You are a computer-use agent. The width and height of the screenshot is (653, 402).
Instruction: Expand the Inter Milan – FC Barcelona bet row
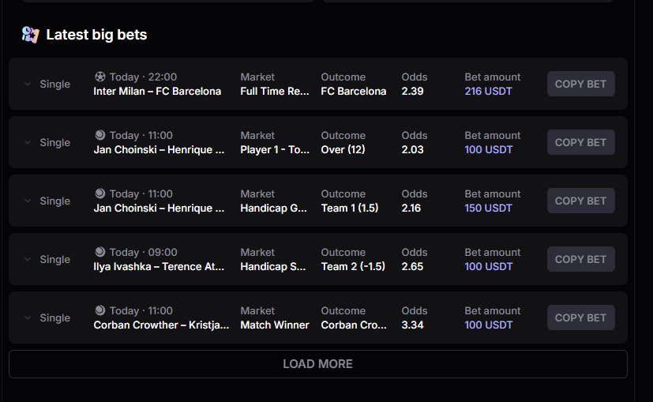click(x=28, y=85)
